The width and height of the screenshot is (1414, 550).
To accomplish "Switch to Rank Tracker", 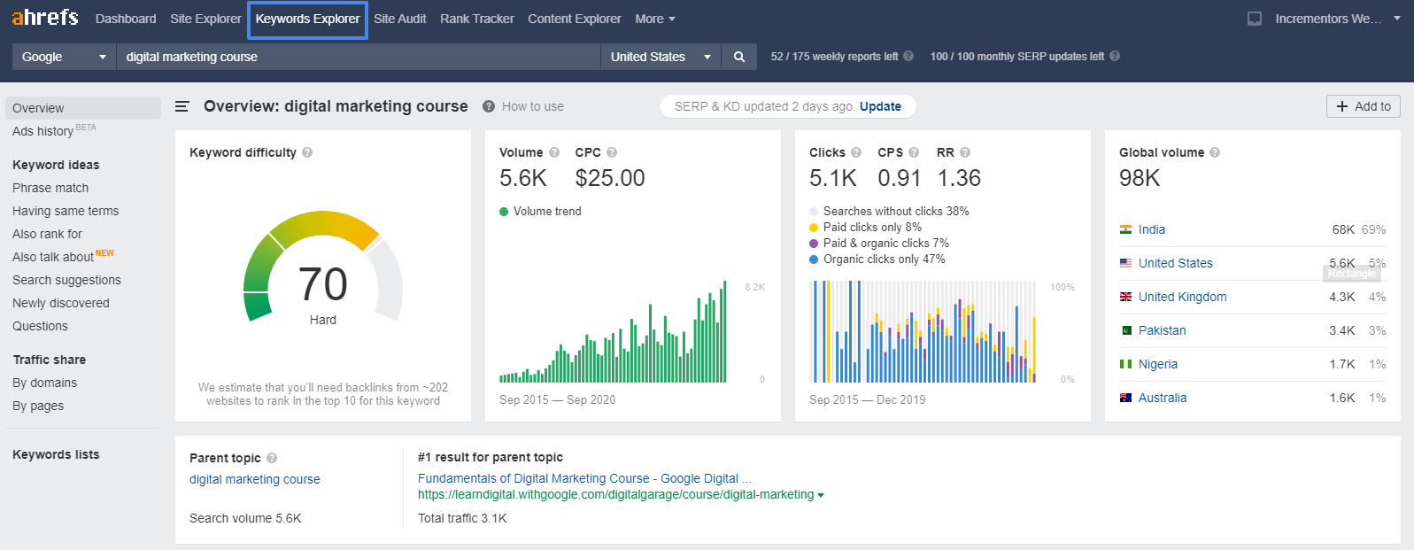I will (x=477, y=19).
